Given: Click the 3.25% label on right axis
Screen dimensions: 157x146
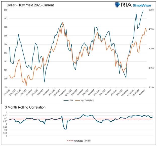Looking at the screenshot, I should (151, 87).
